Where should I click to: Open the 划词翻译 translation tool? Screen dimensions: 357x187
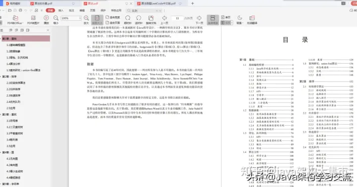[x=252, y=20]
